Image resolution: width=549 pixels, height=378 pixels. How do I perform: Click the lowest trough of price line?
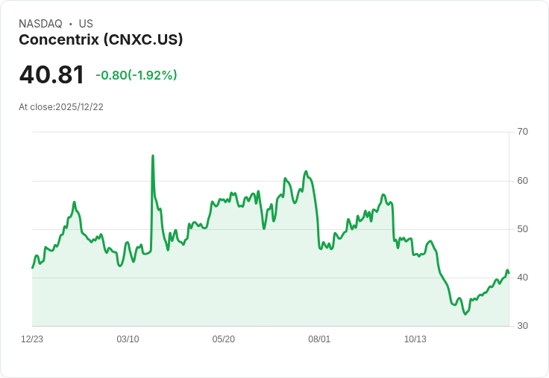[465, 314]
